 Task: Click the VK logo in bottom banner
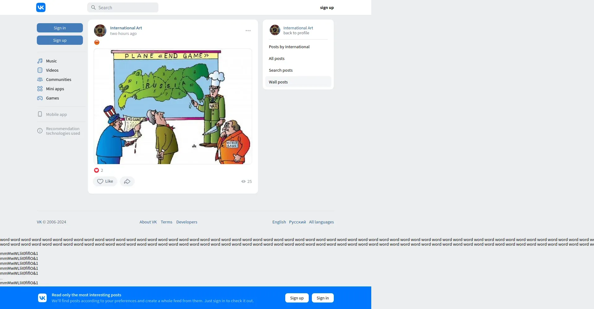click(x=42, y=298)
